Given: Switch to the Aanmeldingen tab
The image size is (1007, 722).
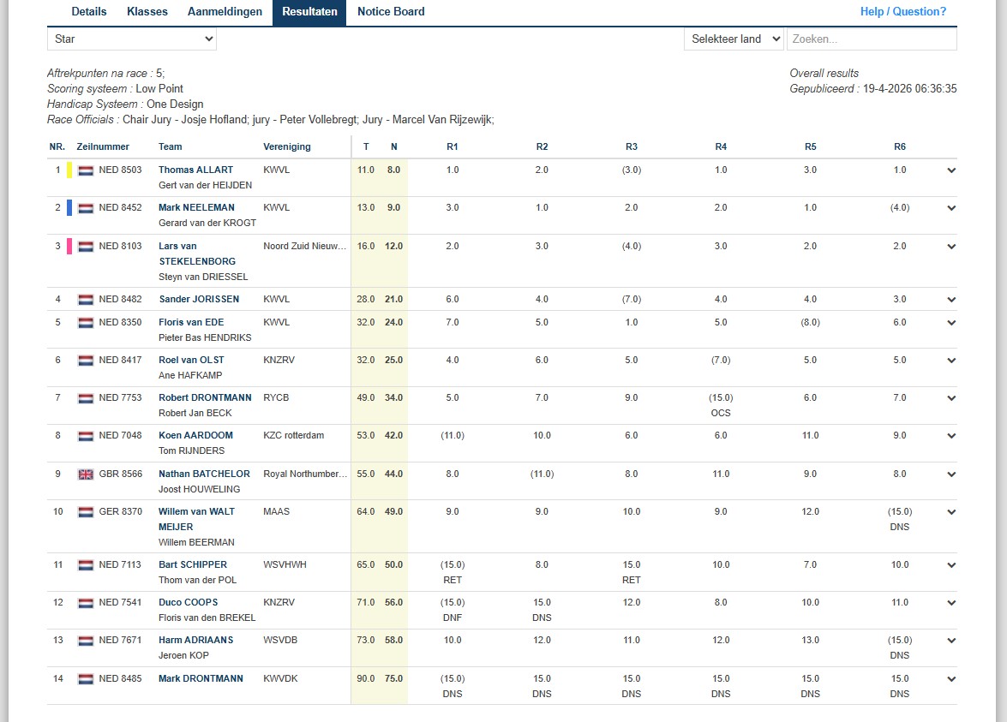Looking at the screenshot, I should (225, 12).
